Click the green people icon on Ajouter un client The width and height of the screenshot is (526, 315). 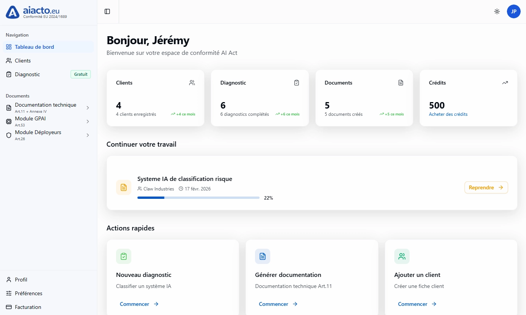(402, 256)
